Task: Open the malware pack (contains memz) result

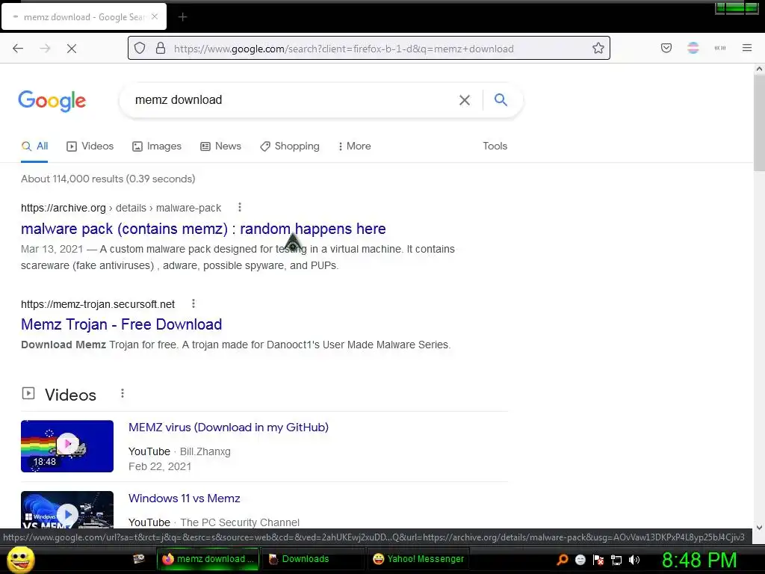Action: coord(203,229)
